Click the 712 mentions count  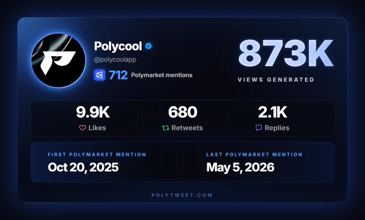point(118,75)
